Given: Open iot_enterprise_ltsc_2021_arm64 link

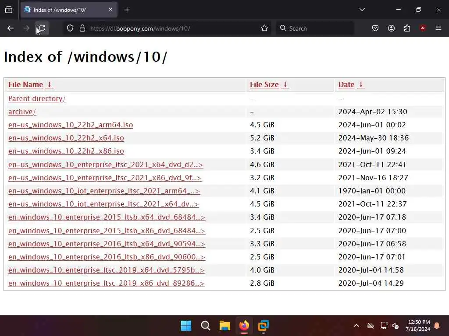Looking at the screenshot, I should 104,191.
